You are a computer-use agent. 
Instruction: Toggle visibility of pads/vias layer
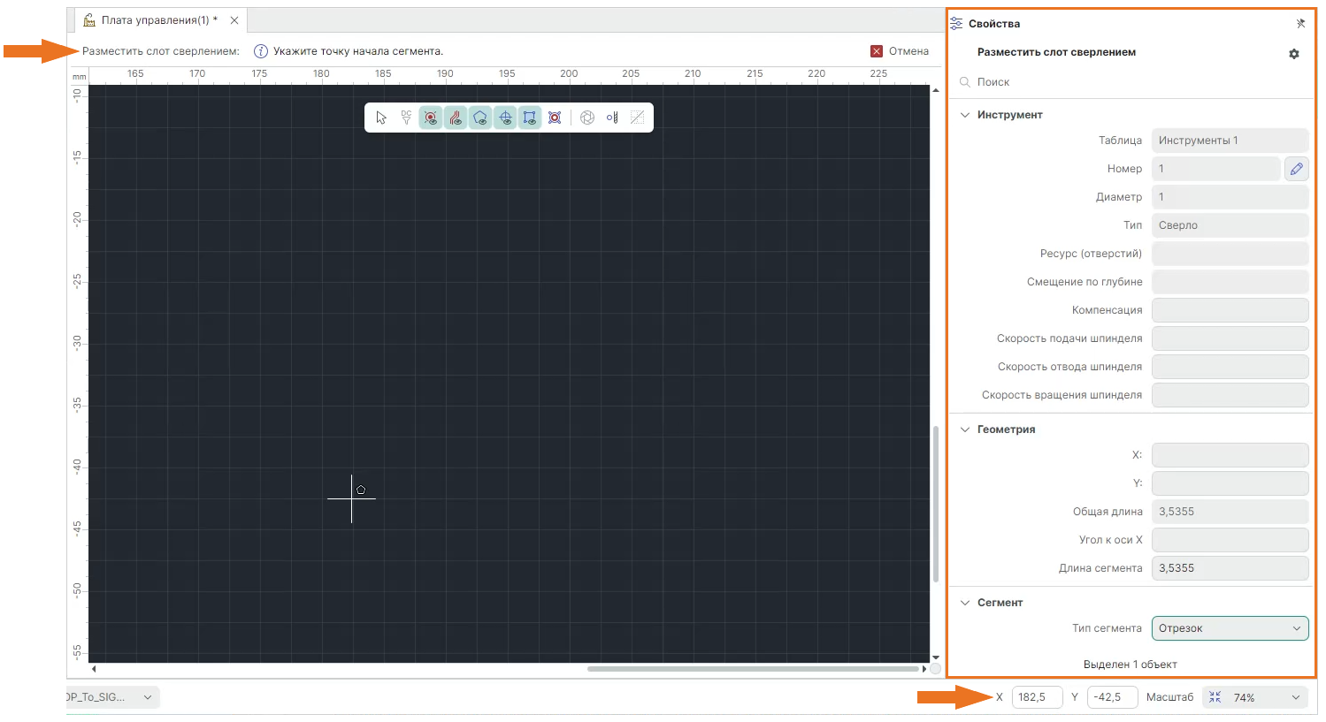431,118
